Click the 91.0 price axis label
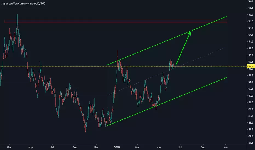The image size is (255, 150). point(251,82)
